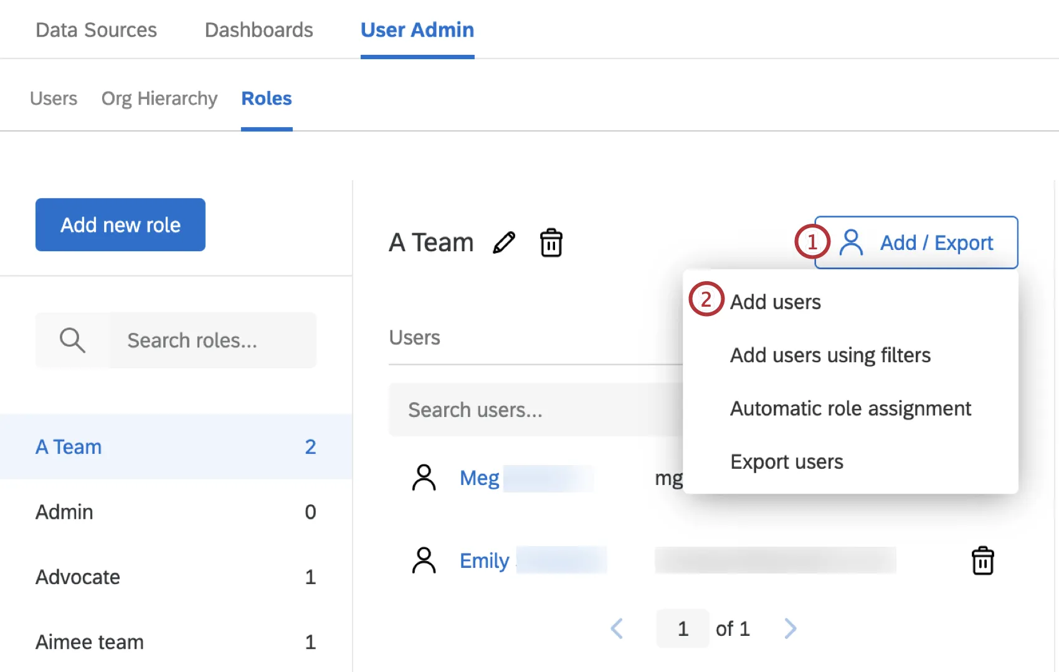The height and width of the screenshot is (672, 1059).
Task: Open Meg's user profile link
Action: click(479, 478)
